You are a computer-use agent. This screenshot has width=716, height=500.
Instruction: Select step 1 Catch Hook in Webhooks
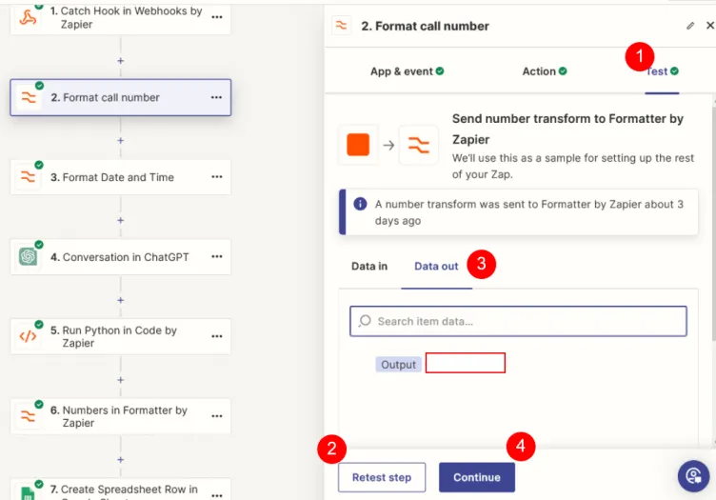coord(121,18)
